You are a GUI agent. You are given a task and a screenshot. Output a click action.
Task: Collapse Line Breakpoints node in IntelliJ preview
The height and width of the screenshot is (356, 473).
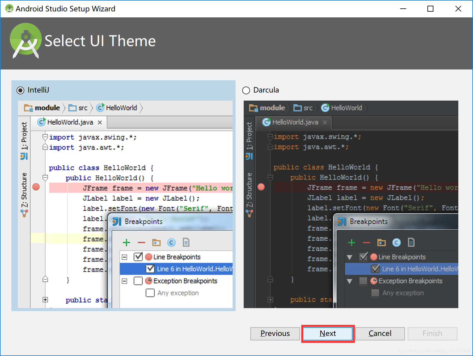click(x=124, y=257)
